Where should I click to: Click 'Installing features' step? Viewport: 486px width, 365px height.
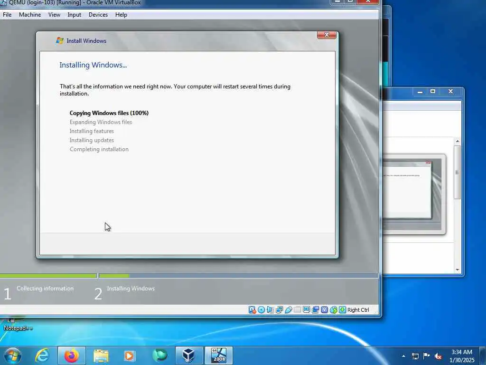pyautogui.click(x=92, y=131)
